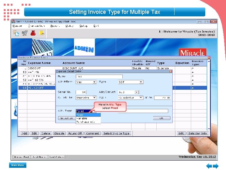226x170 pixels.
Task: Click the wide field beside A/c Type
Action: [x=143, y=111]
